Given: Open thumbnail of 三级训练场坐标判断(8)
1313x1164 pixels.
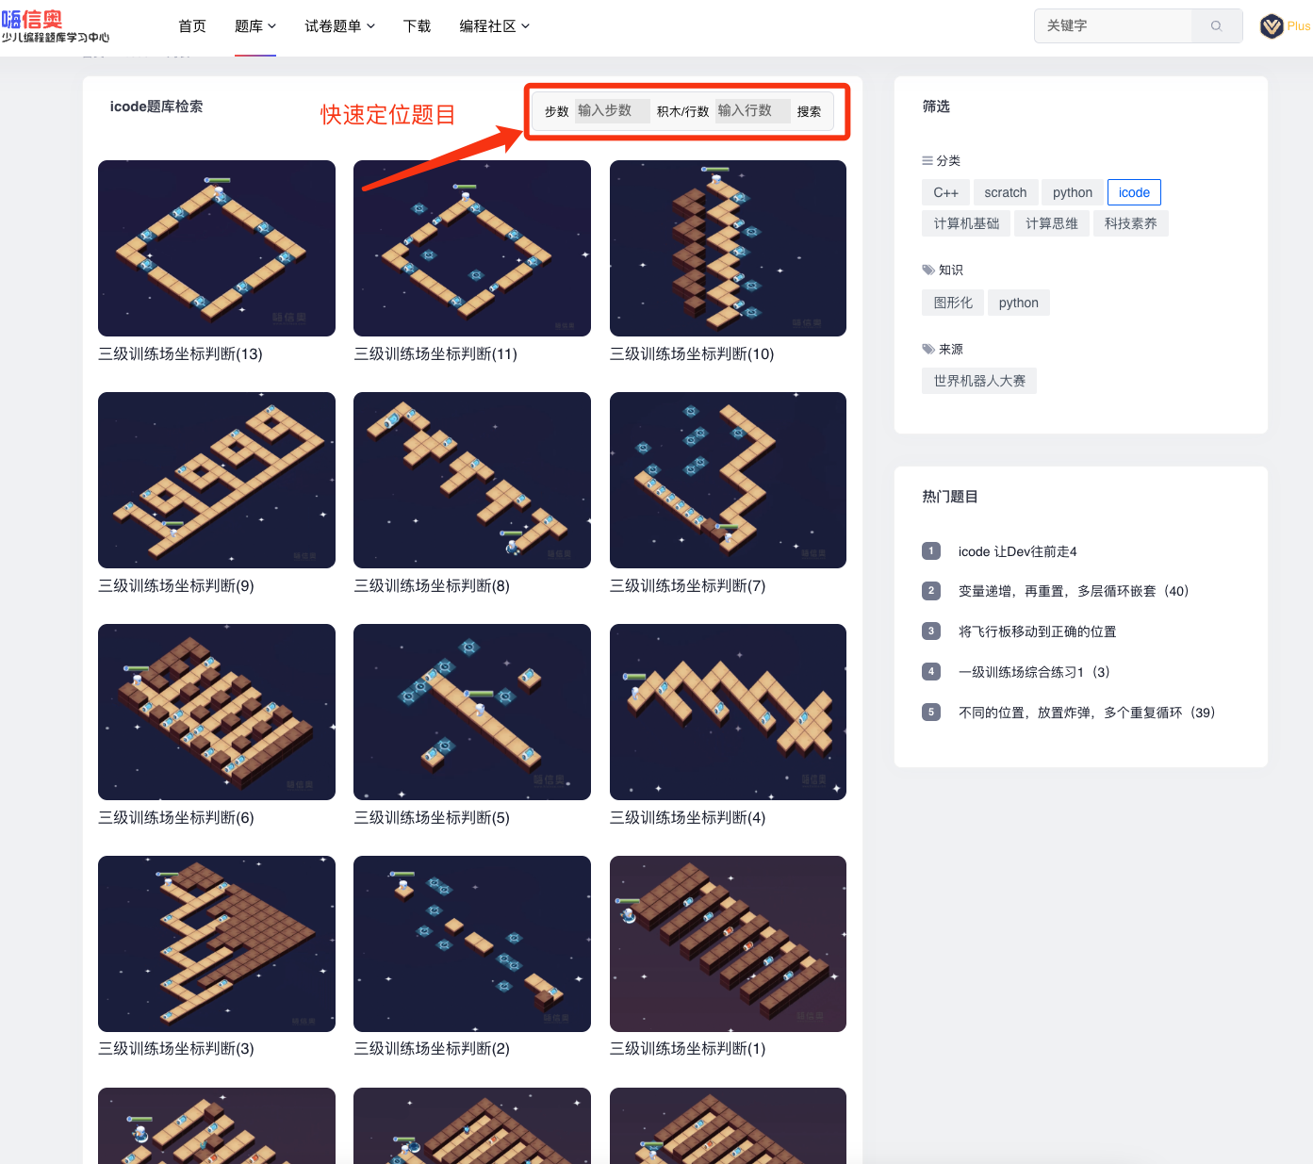Looking at the screenshot, I should 472,480.
